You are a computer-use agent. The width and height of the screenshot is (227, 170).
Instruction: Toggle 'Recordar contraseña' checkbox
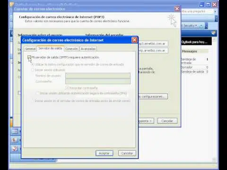(67, 88)
